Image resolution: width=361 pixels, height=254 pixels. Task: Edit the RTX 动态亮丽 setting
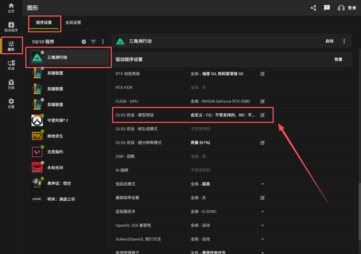262,74
